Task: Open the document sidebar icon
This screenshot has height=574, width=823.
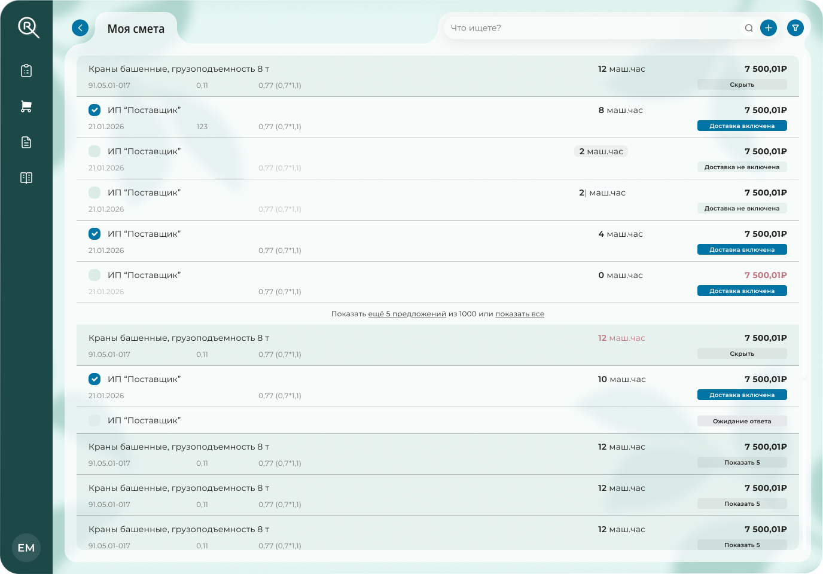Action: click(x=26, y=142)
